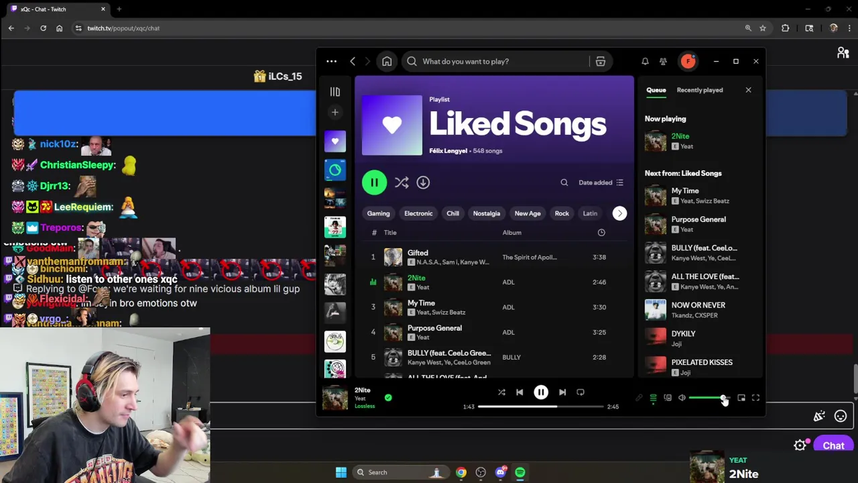Enter Spotify full screen mode

(x=755, y=398)
